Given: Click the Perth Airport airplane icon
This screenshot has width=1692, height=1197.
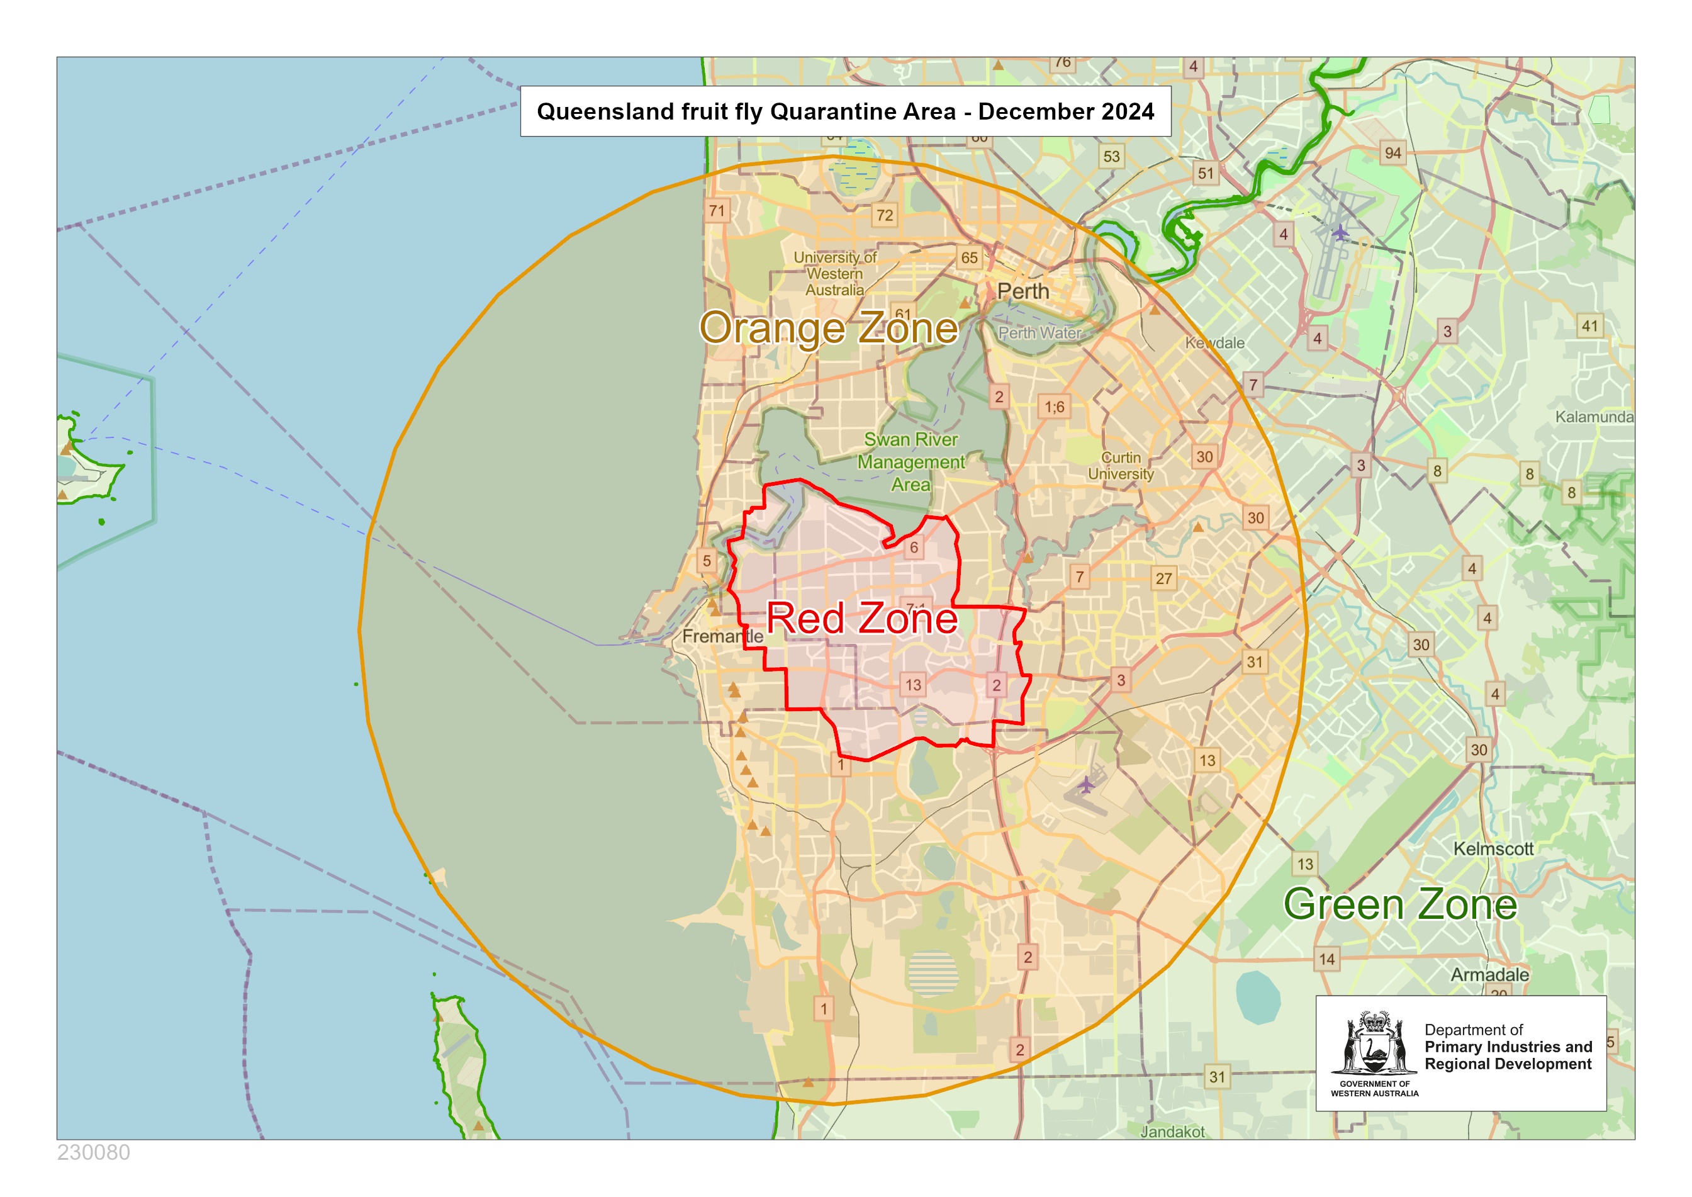Looking at the screenshot, I should [x=1340, y=233].
